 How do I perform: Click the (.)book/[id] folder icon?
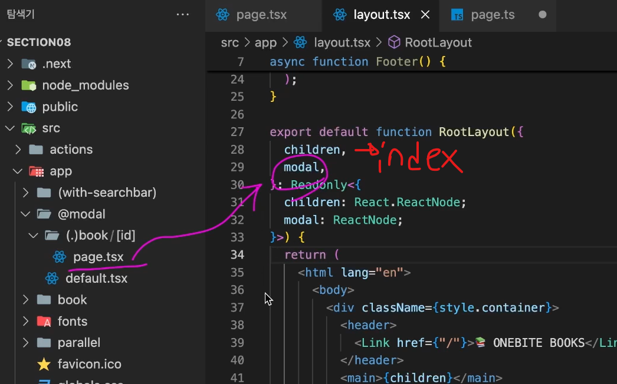[x=51, y=236]
